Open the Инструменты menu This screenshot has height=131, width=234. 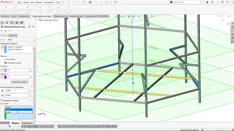pos(49,2)
